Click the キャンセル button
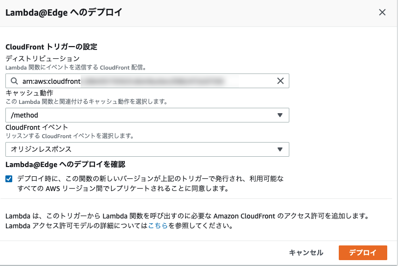398x266 pixels. 306,253
